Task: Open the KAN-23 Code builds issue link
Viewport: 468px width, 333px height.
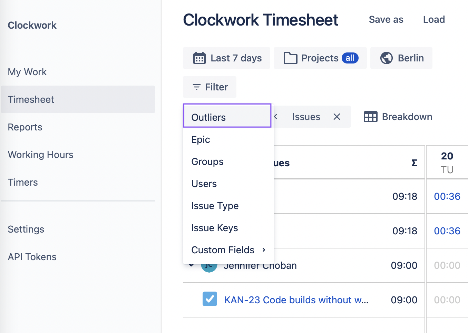Action: [x=296, y=300]
